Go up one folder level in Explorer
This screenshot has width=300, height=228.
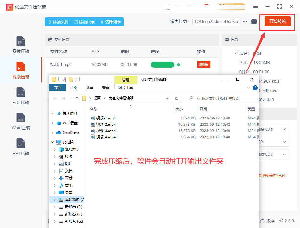pyautogui.click(x=77, y=98)
